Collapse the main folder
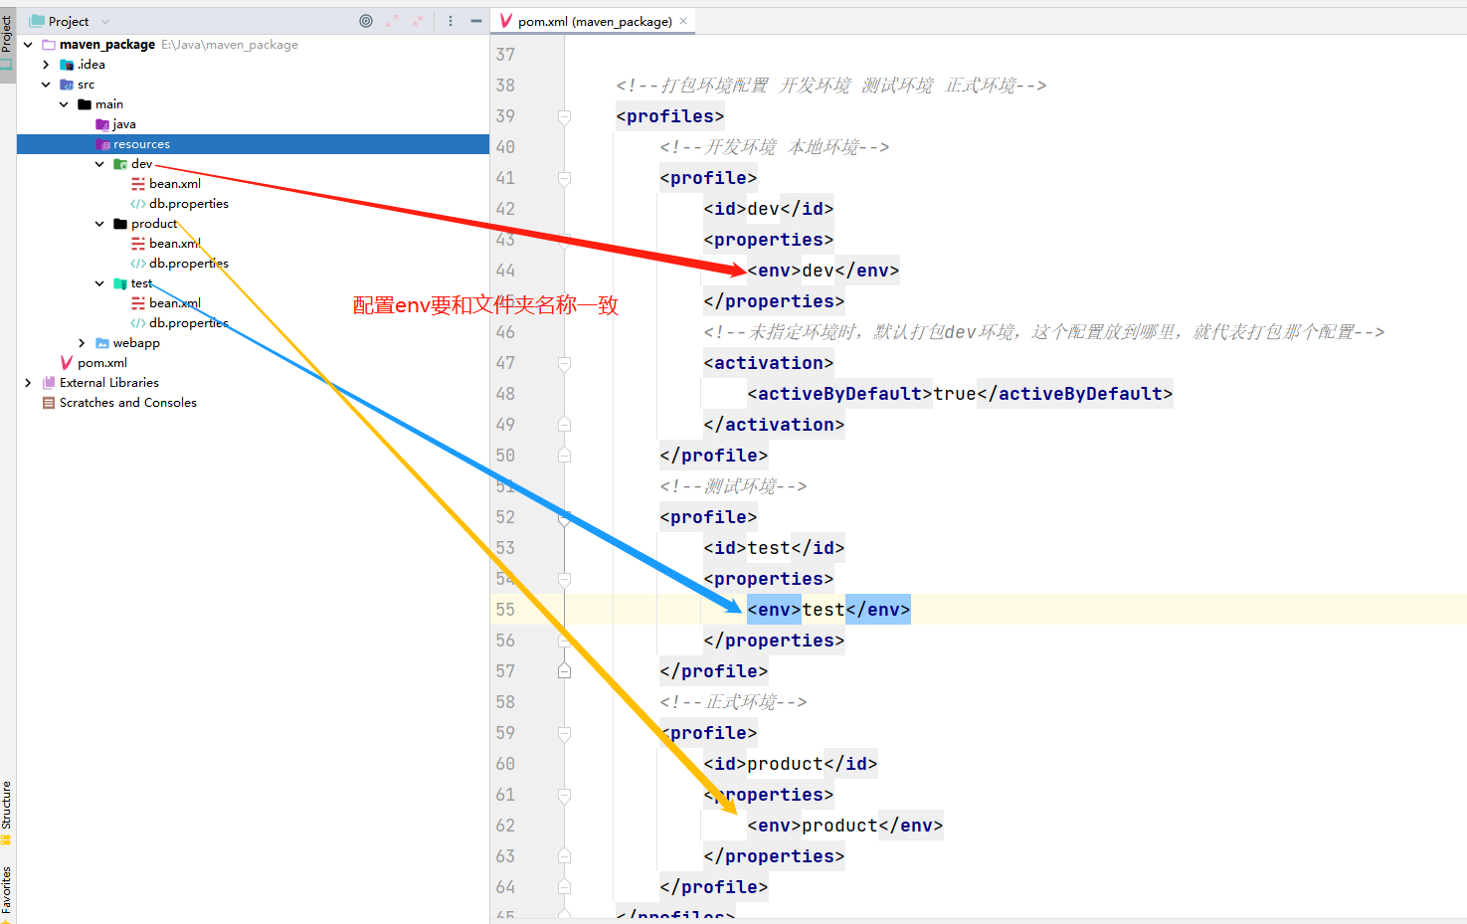The image size is (1467, 924). pos(64,104)
